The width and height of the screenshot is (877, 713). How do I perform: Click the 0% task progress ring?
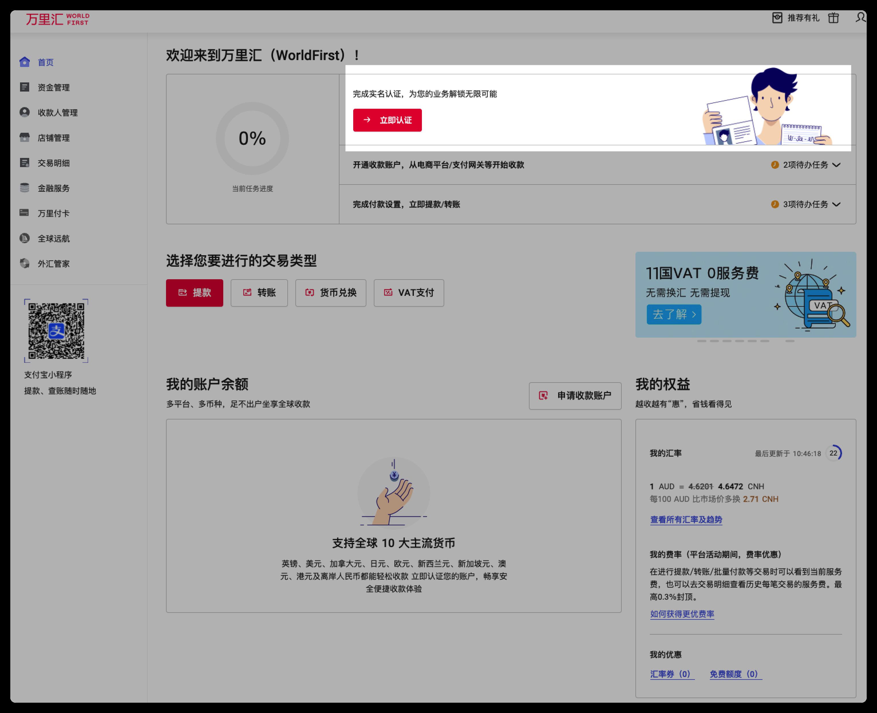click(x=252, y=138)
